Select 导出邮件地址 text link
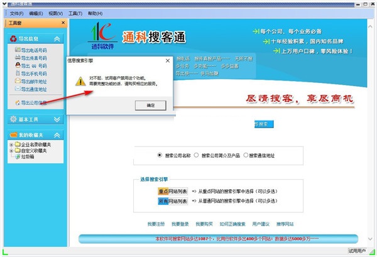 34,81
